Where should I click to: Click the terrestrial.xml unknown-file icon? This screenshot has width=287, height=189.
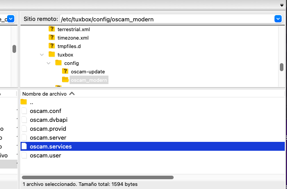point(52,29)
